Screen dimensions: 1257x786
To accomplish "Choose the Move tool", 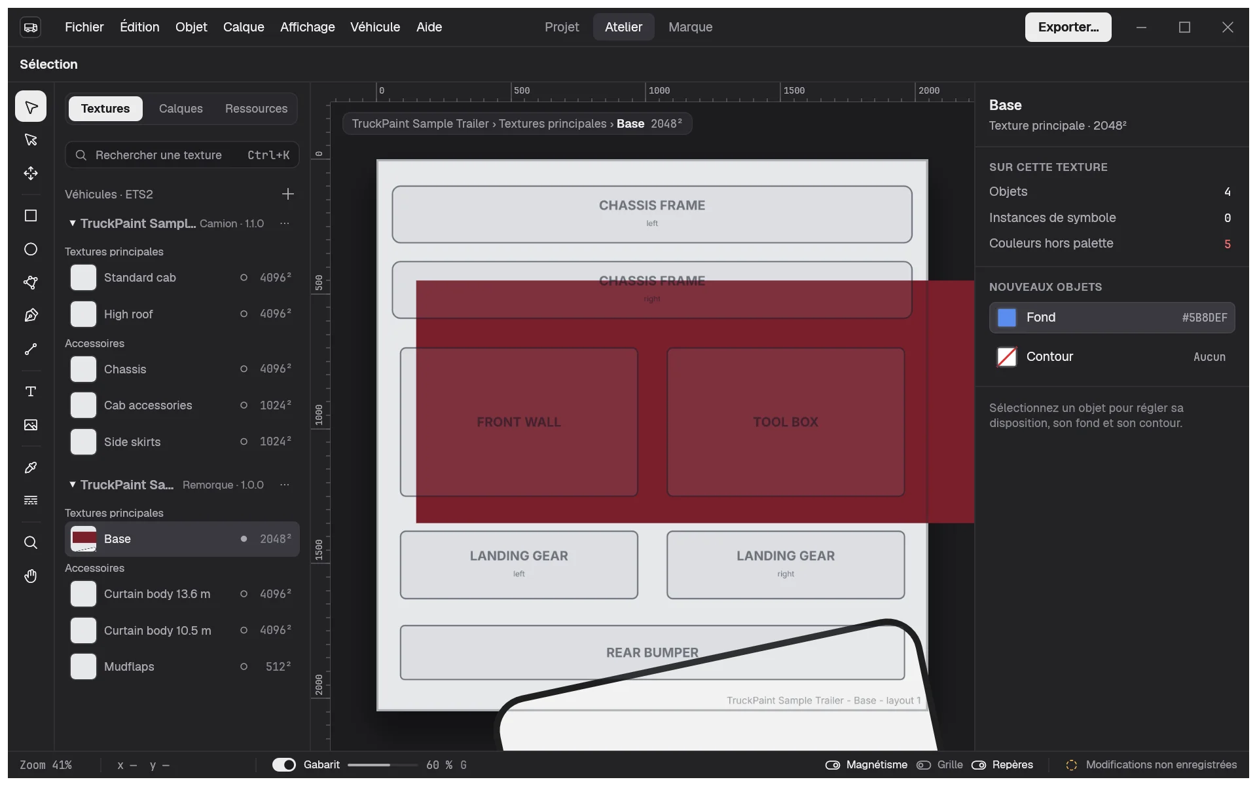I will [31, 173].
